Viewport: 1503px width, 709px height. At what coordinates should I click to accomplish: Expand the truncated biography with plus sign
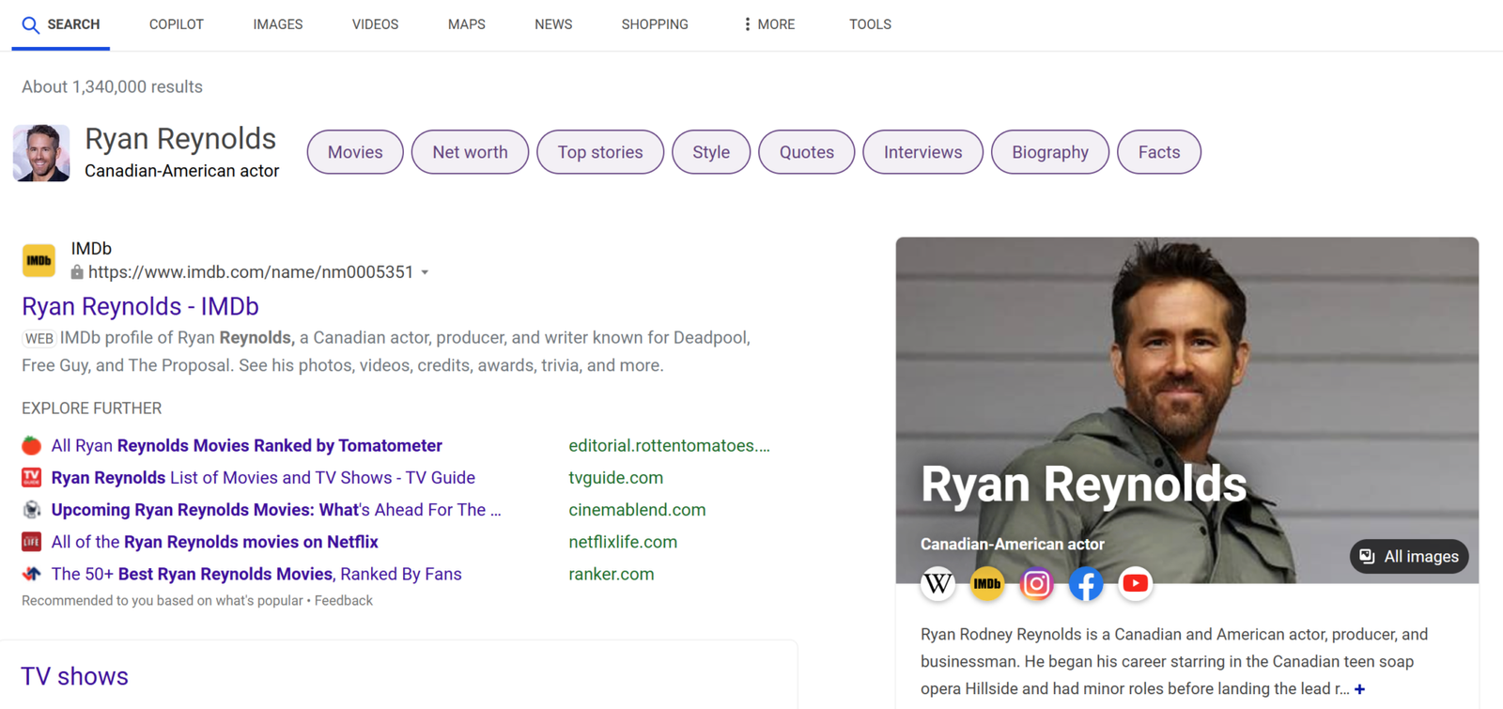[x=1359, y=689]
